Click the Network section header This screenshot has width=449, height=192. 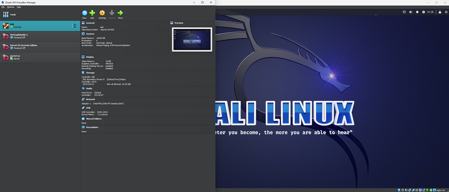[91, 99]
